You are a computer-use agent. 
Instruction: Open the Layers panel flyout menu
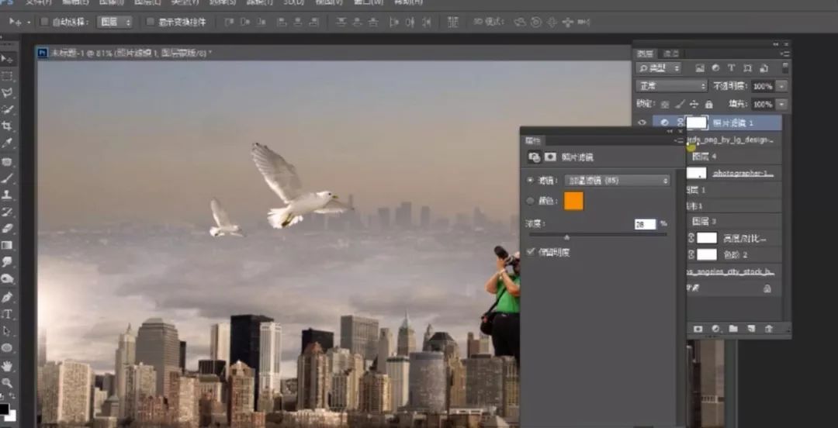pyautogui.click(x=784, y=53)
